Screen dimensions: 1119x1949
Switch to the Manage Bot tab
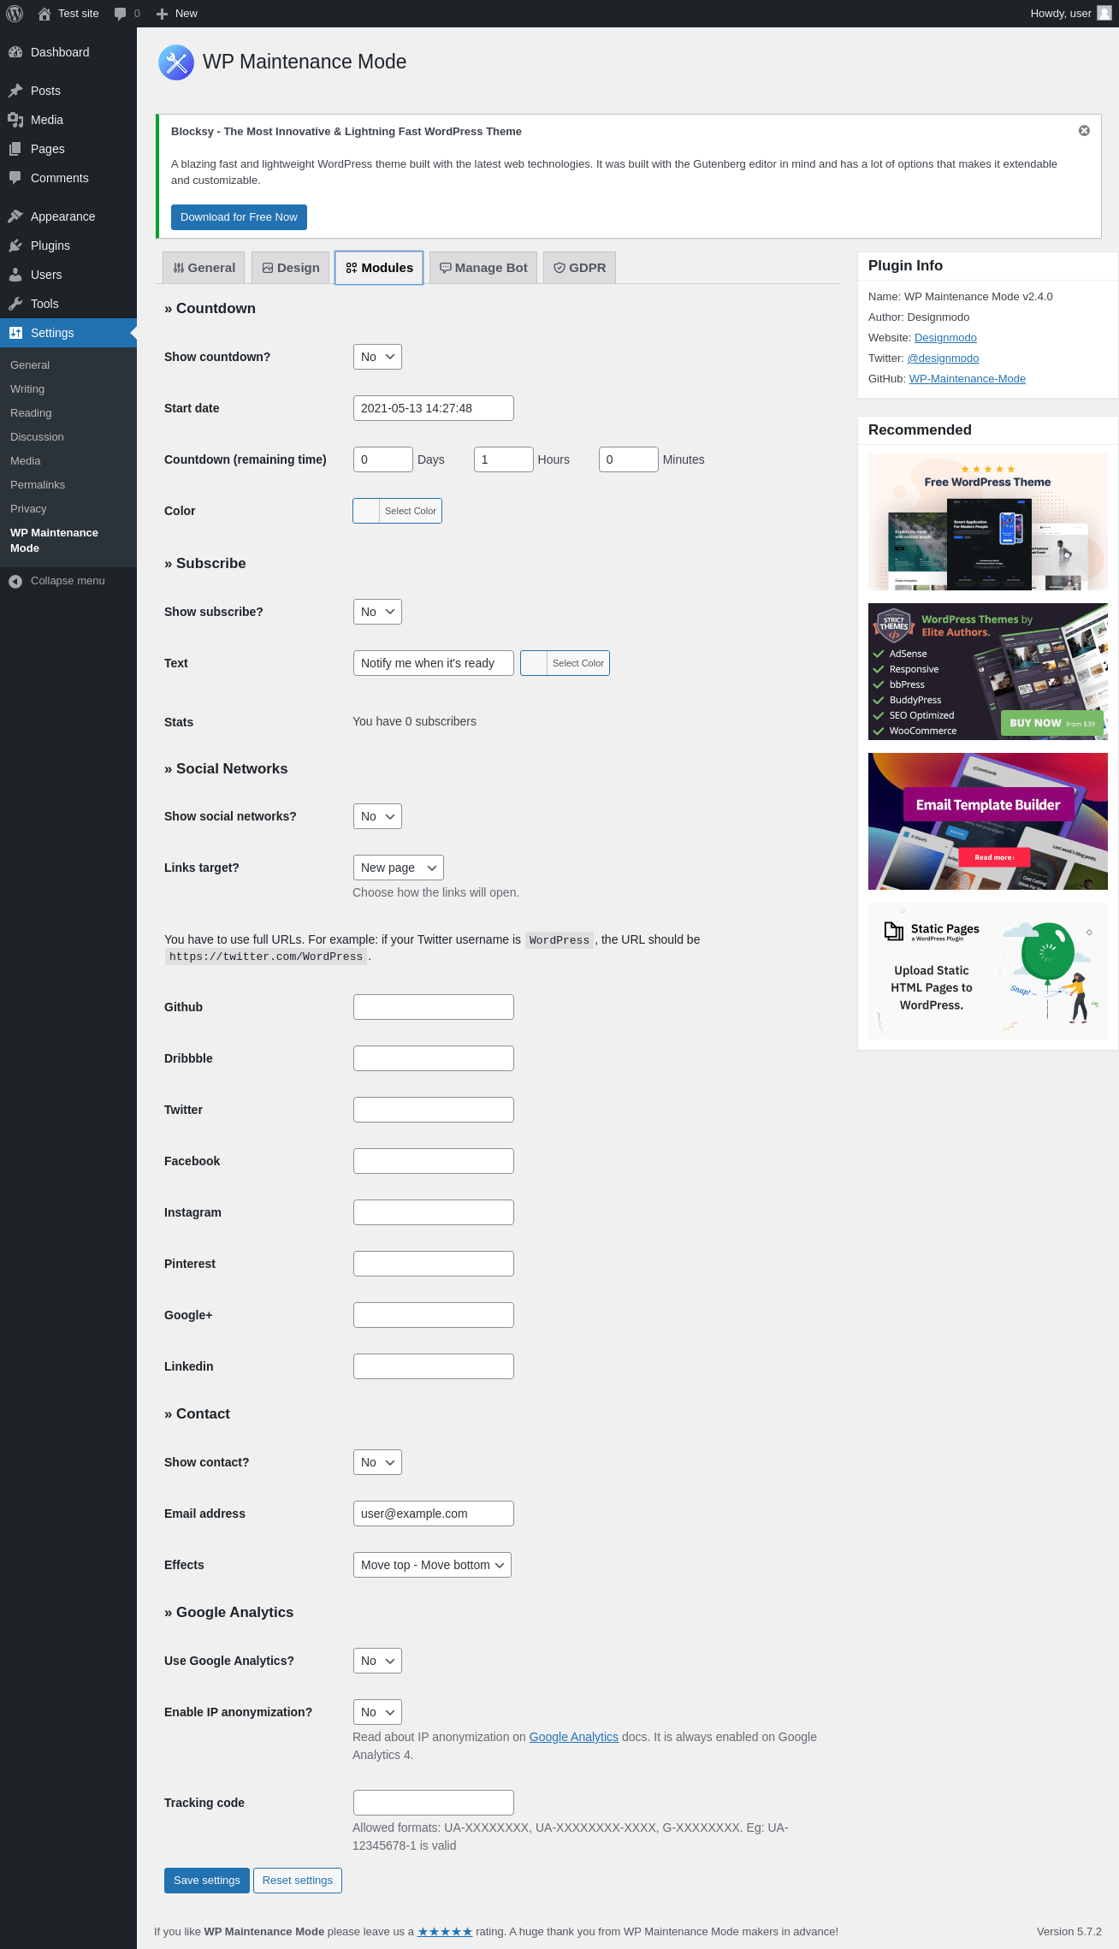(x=483, y=268)
